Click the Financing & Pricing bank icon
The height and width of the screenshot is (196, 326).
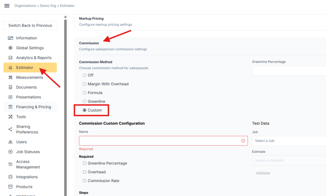(10, 107)
